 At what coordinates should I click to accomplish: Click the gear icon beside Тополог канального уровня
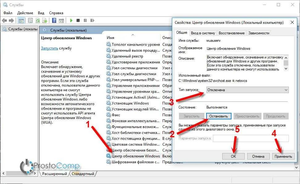109,45
